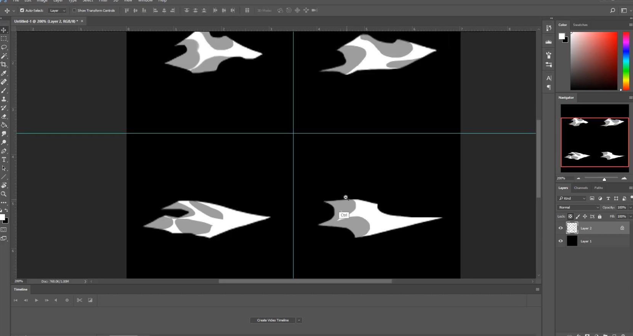Click the timeline scissors split button
633x336 pixels.
[79, 300]
